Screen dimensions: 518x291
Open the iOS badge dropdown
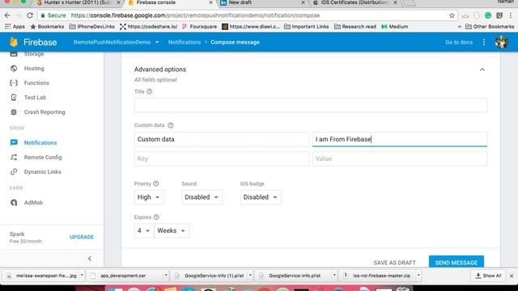[261, 197]
